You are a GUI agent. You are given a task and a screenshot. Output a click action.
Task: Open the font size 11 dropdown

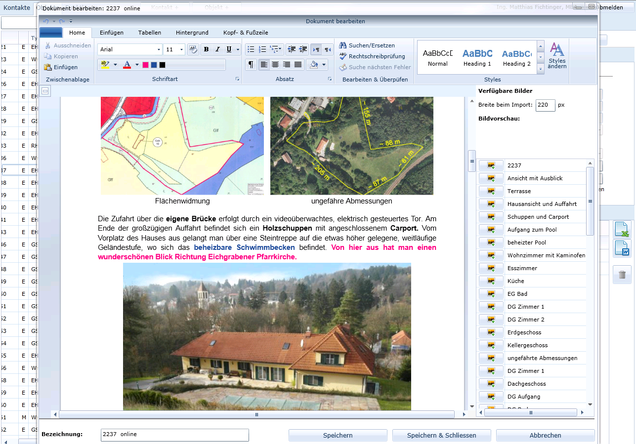(x=182, y=49)
